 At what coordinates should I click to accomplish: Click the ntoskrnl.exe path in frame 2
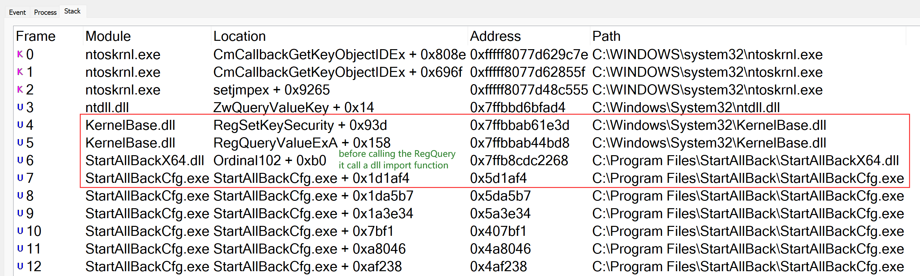point(707,90)
